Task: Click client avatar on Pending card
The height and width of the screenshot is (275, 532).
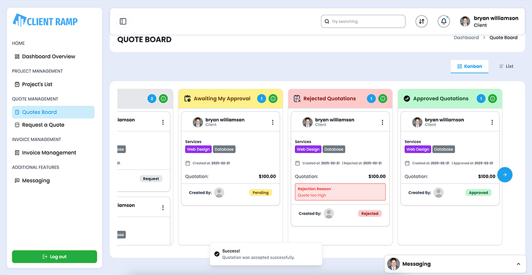Action: [198, 122]
